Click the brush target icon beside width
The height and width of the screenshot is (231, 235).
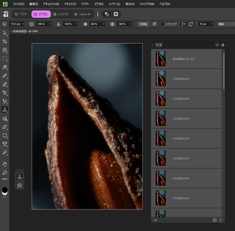5,24
